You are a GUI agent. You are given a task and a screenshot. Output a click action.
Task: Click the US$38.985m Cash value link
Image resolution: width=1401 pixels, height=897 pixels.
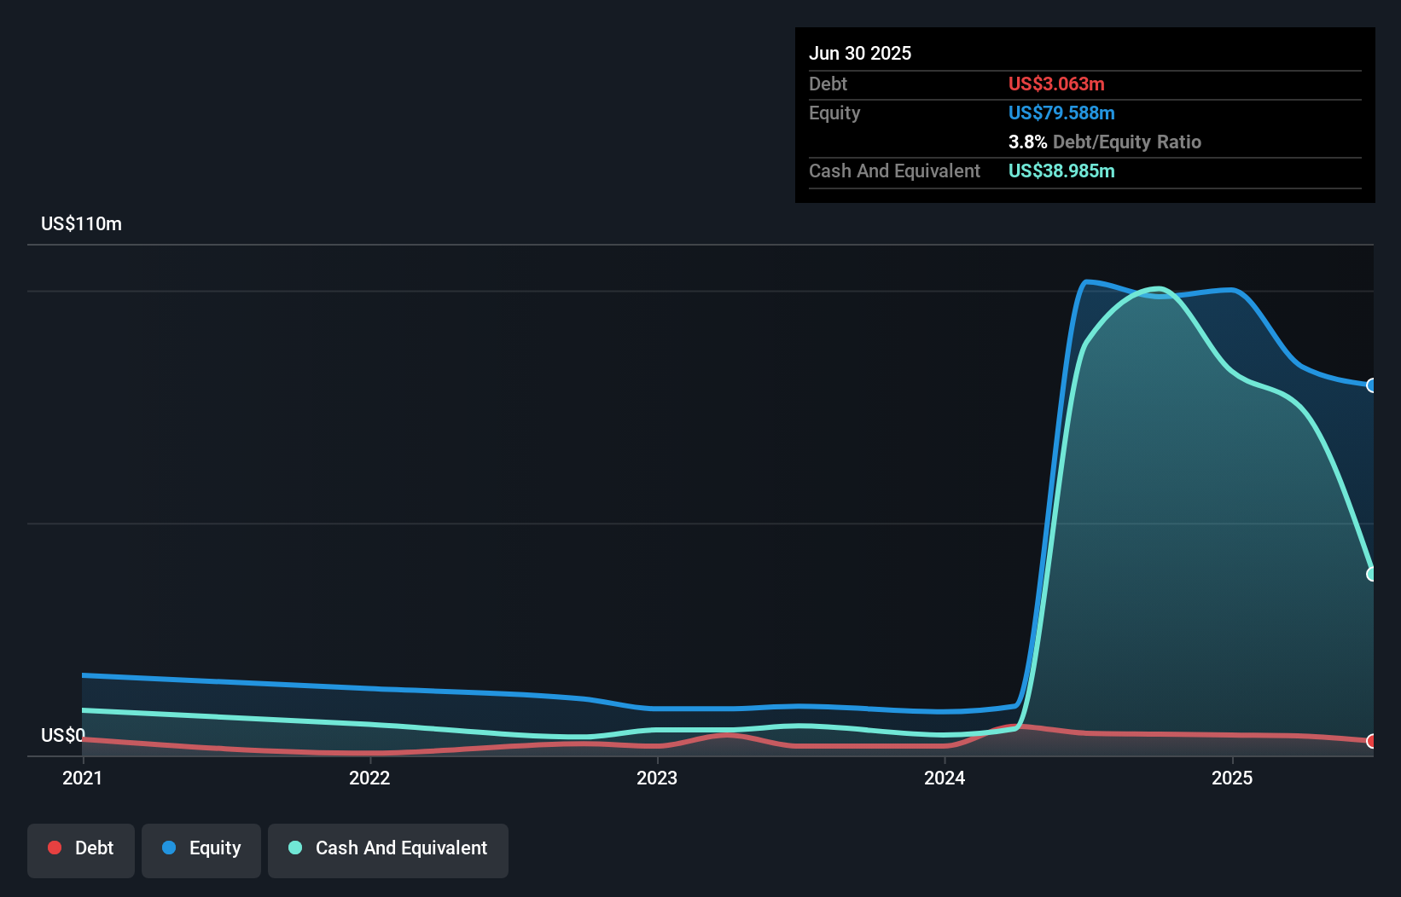[x=1061, y=171]
